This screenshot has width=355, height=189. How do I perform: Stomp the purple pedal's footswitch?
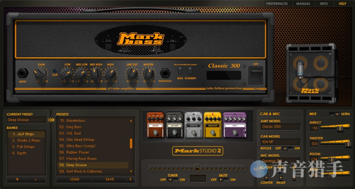pos(235,132)
